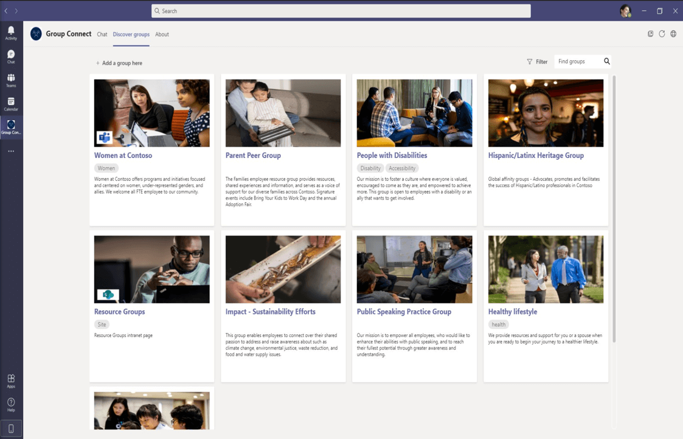The height and width of the screenshot is (439, 683).
Task: Go back with the back arrow
Action: 6,11
